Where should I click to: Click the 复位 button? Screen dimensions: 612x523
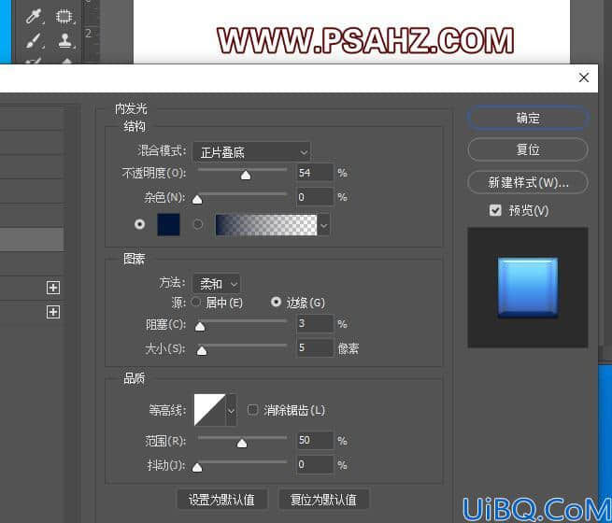pos(528,149)
